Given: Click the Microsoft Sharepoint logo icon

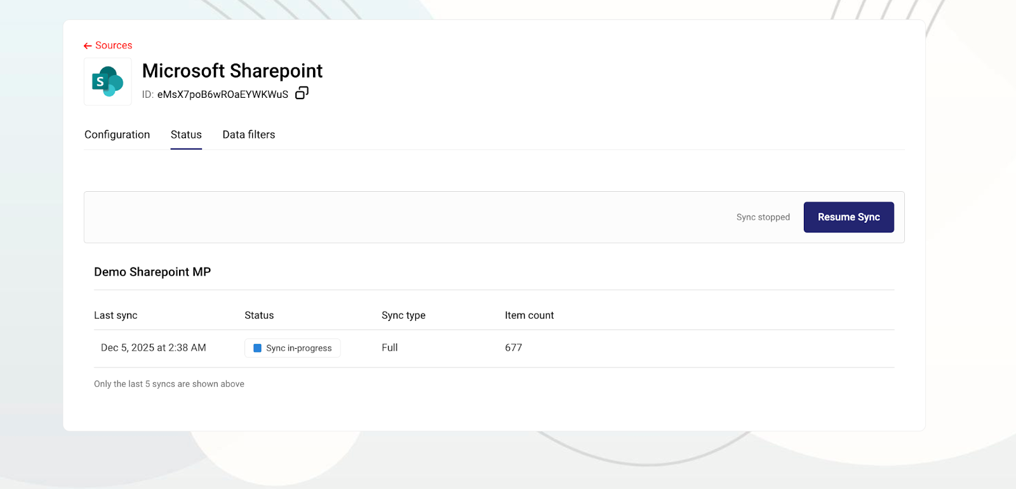Looking at the screenshot, I should (108, 82).
